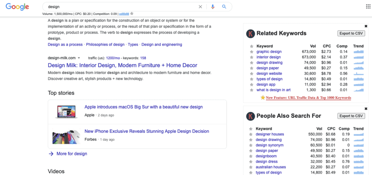The height and width of the screenshot is (175, 372).
Task: Export People Also Search For to CSV
Action: [x=351, y=116]
